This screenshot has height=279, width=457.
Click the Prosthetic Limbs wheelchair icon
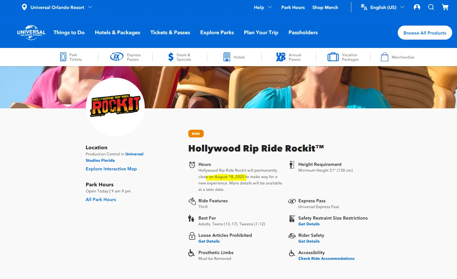click(x=191, y=253)
